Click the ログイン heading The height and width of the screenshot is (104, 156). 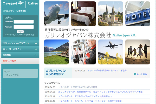coord(9,18)
